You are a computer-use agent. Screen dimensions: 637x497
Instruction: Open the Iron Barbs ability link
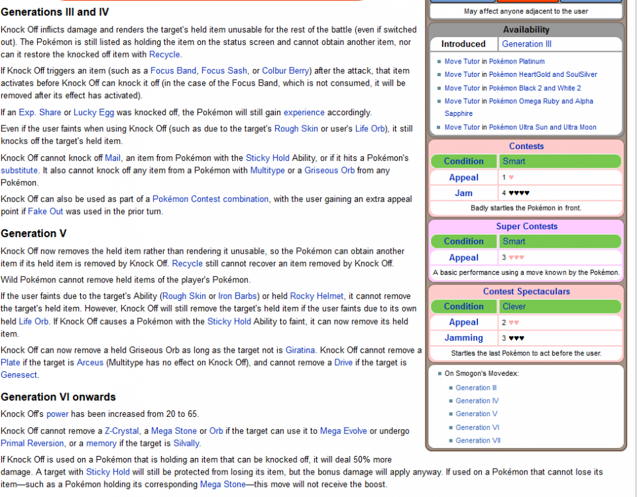[x=237, y=296]
